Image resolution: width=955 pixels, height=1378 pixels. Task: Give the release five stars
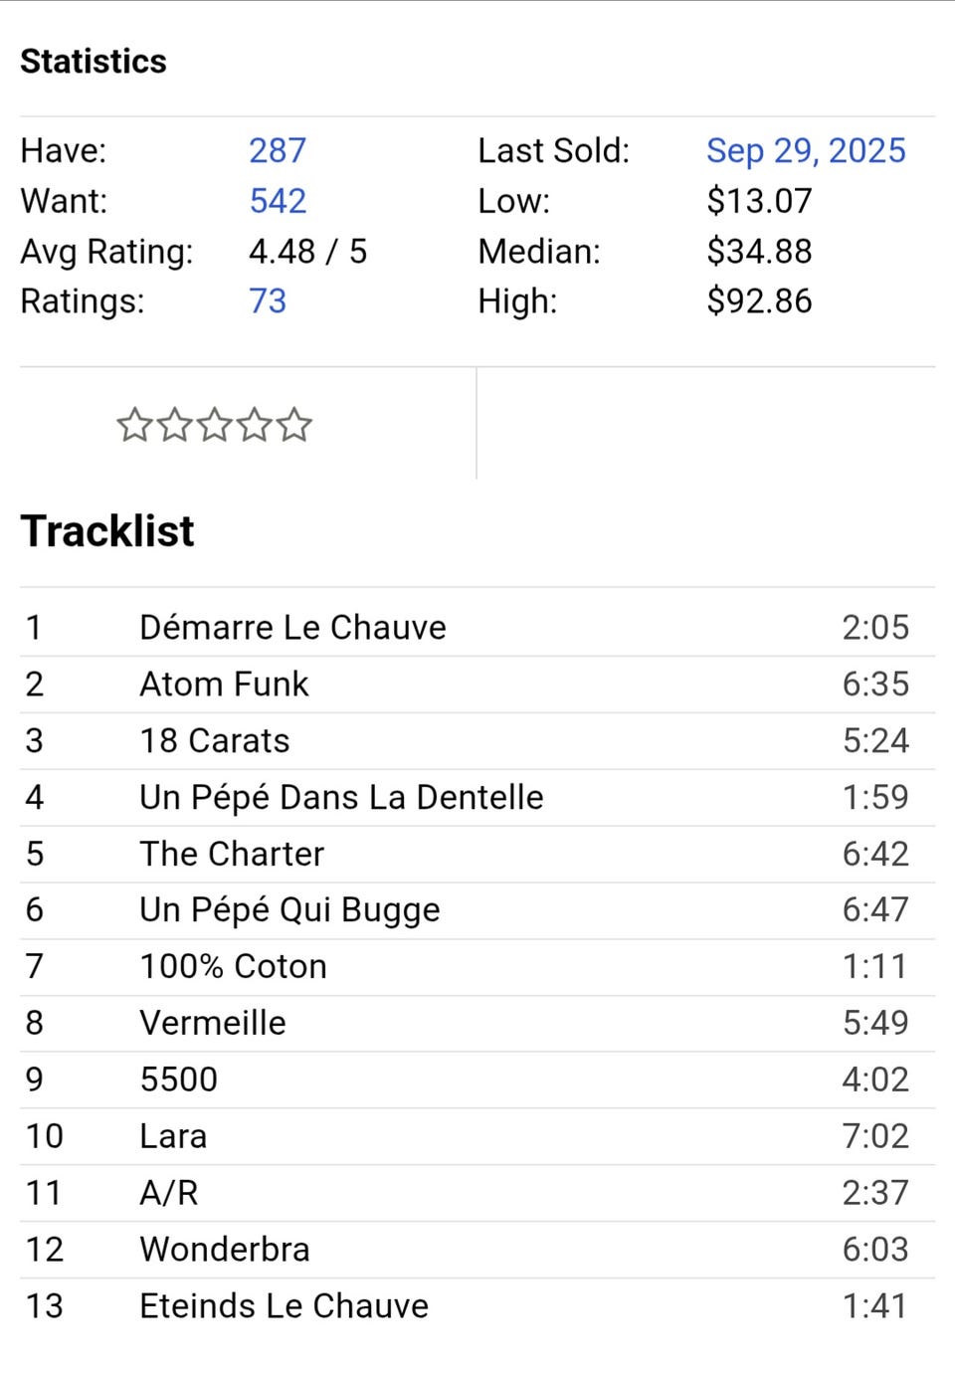pyautogui.click(x=293, y=426)
